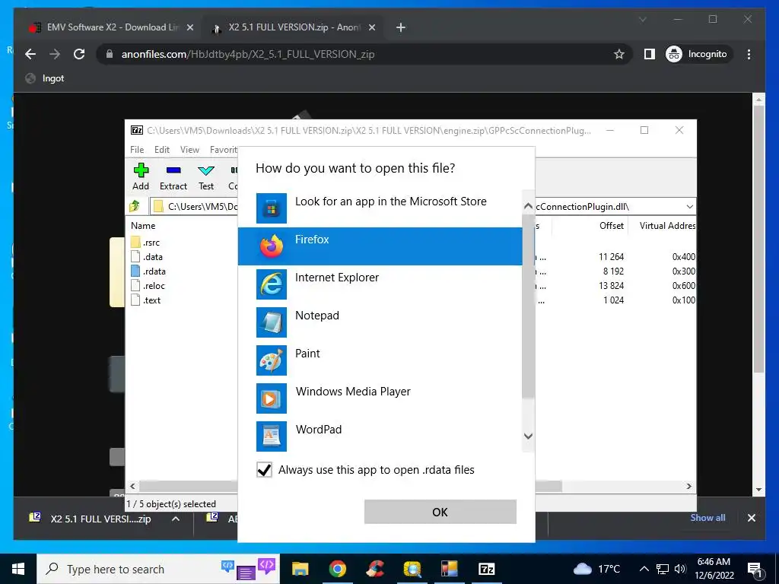
Task: Open the Ingot bookmark
Action: click(x=45, y=78)
